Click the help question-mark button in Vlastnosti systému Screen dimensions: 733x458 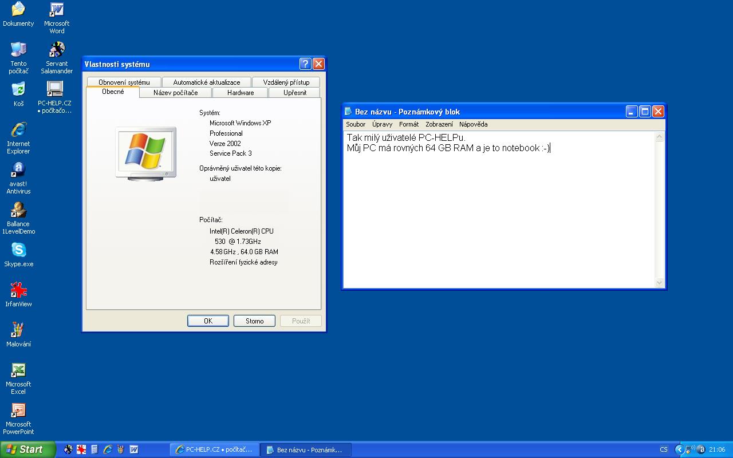coord(305,64)
